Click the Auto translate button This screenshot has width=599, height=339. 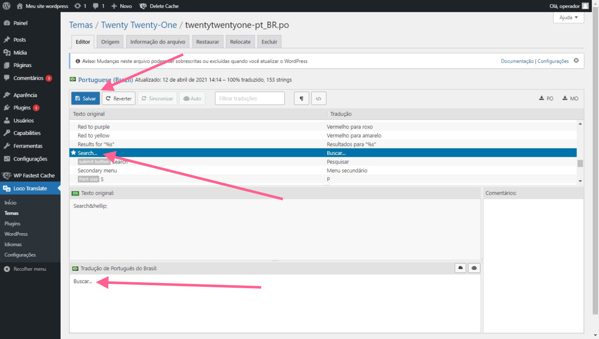coord(192,98)
